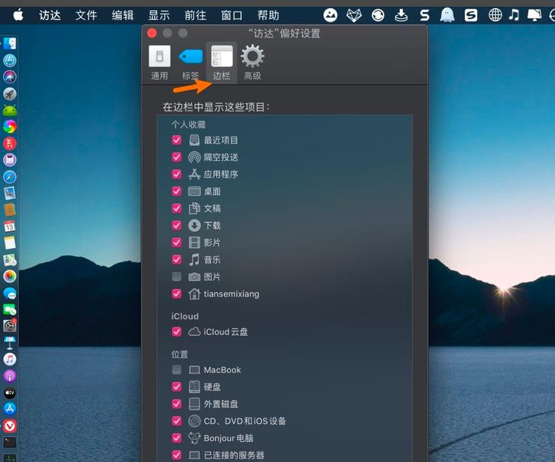This screenshot has height=462, width=555.
Task: Uncheck the 隔空投送 checkbox
Action: coord(177,157)
